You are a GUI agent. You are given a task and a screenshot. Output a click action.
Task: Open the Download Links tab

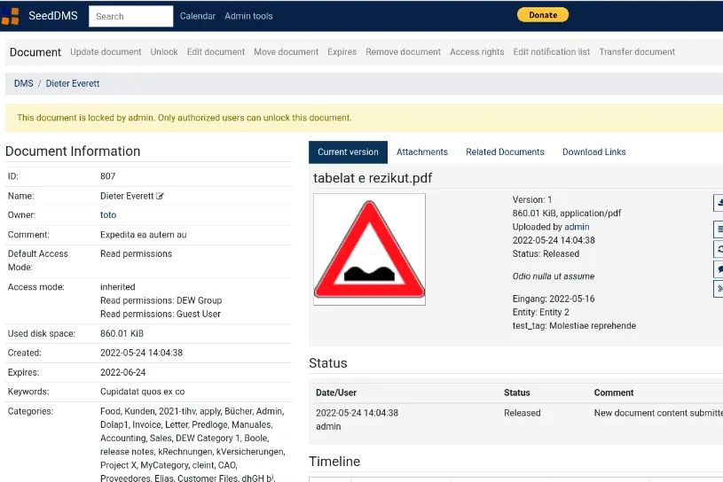click(x=593, y=152)
